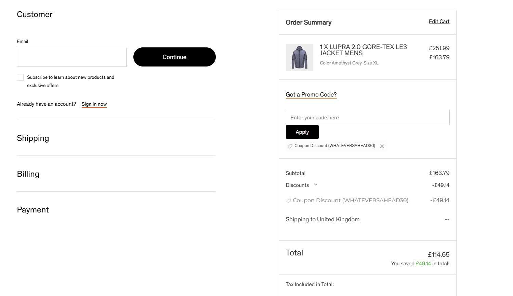The width and height of the screenshot is (513, 296).
Task: Toggle the Got a Promo Code? section
Action: coord(311,95)
